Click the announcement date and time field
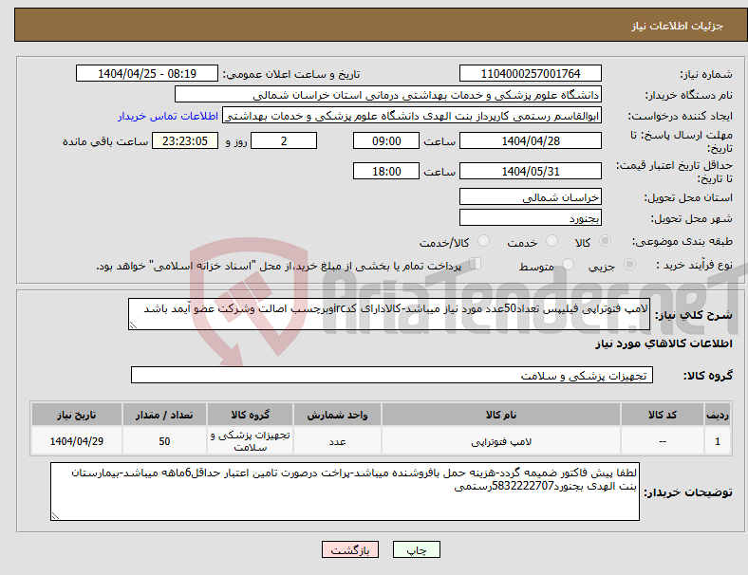This screenshot has width=748, height=575. click(x=147, y=73)
